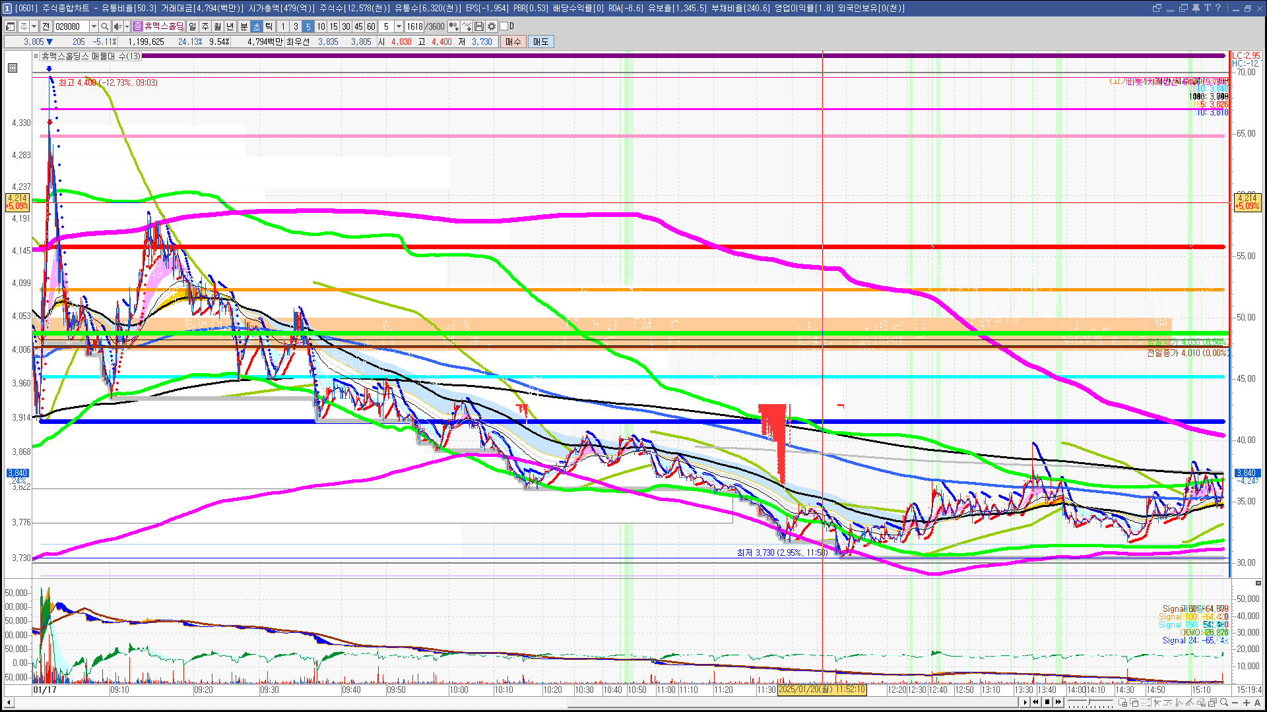The width and height of the screenshot is (1267, 712).
Task: Expand the custom interval dropdown next to 5
Action: [x=399, y=26]
